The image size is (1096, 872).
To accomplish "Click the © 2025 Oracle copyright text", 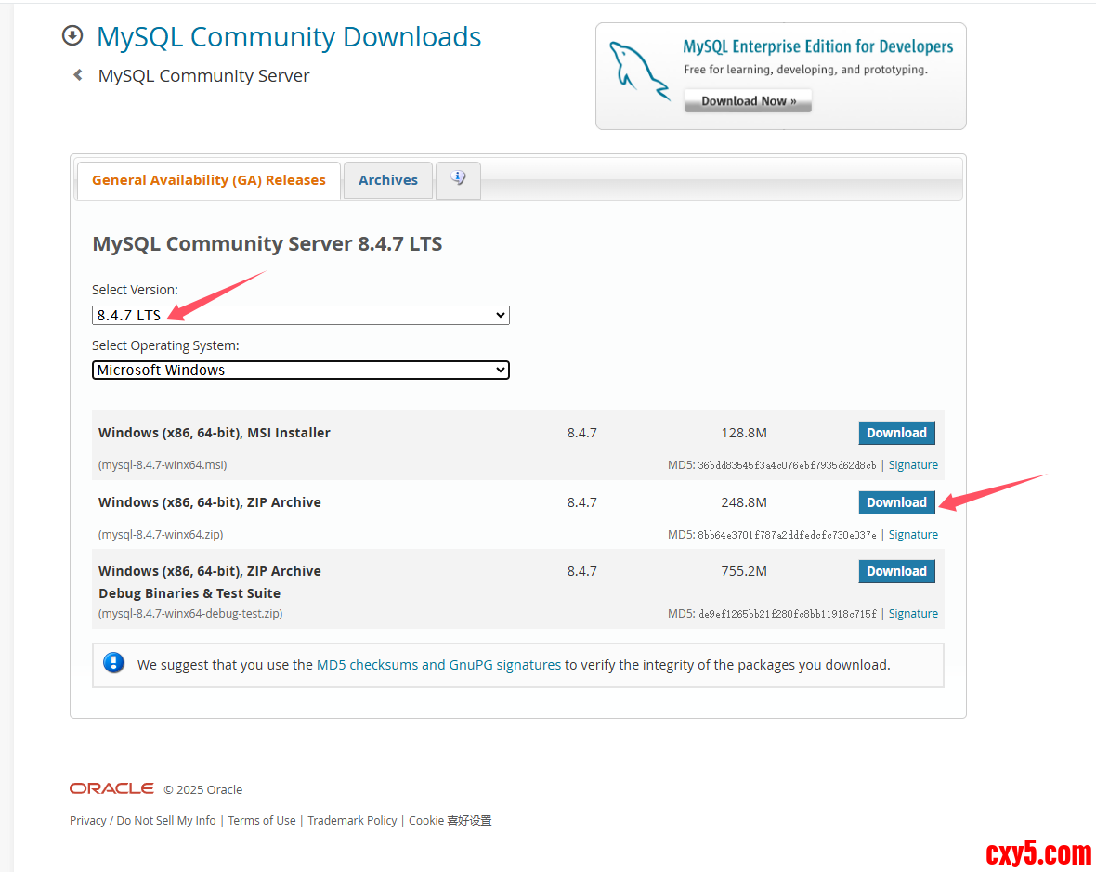I will [x=202, y=789].
